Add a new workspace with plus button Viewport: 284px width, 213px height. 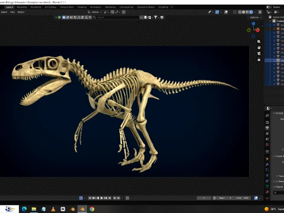click(172, 7)
